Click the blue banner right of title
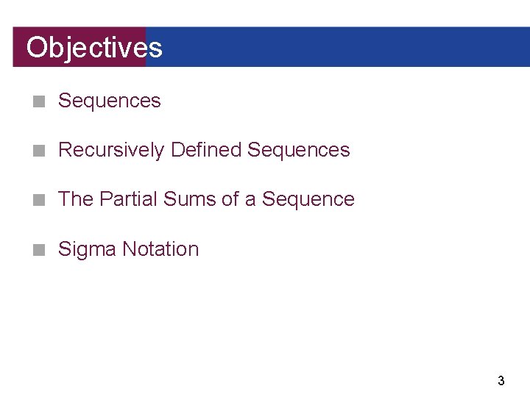 point(338,47)
